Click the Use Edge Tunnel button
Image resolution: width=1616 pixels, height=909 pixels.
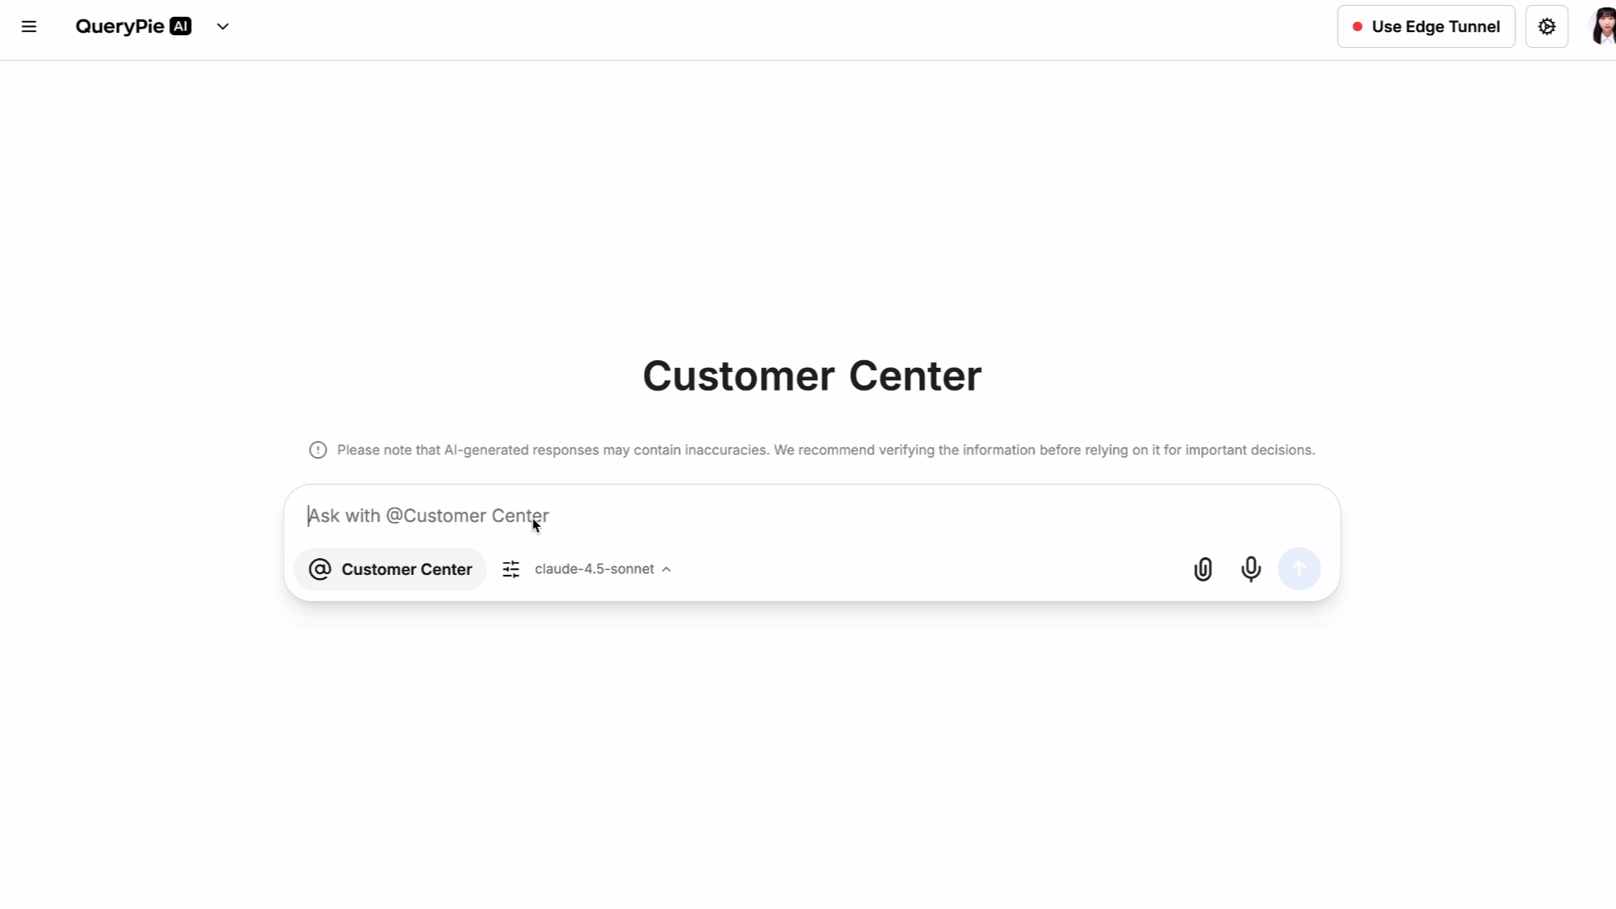(x=1426, y=26)
